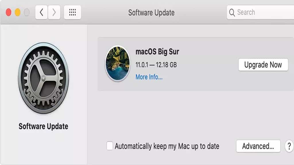Click the Software Update window title
The image size is (294, 165).
[x=151, y=13]
